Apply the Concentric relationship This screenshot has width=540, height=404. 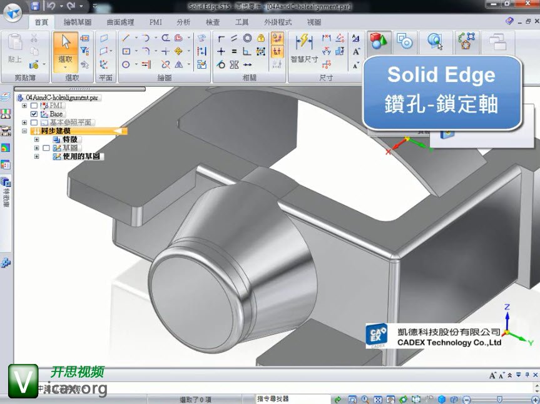247,38
